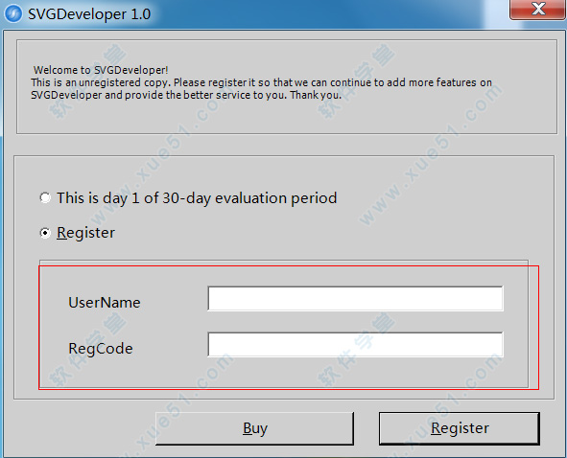Focus the RegCode text field
567x458 pixels.
[x=356, y=345]
